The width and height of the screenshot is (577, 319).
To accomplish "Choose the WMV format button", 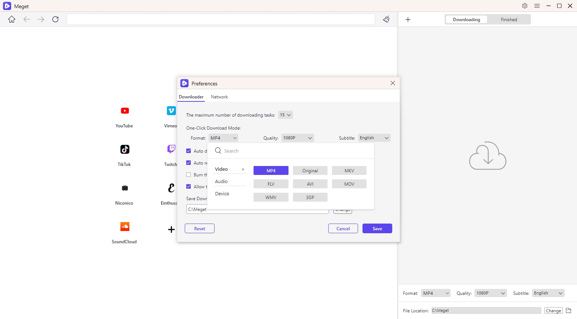I will point(271,197).
